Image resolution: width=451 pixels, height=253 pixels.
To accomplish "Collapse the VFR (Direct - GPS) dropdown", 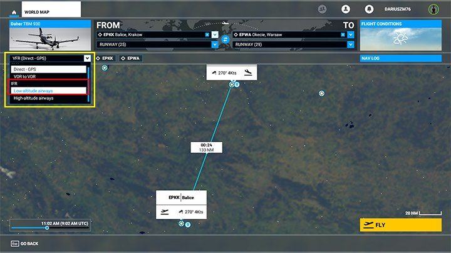I will (x=87, y=58).
